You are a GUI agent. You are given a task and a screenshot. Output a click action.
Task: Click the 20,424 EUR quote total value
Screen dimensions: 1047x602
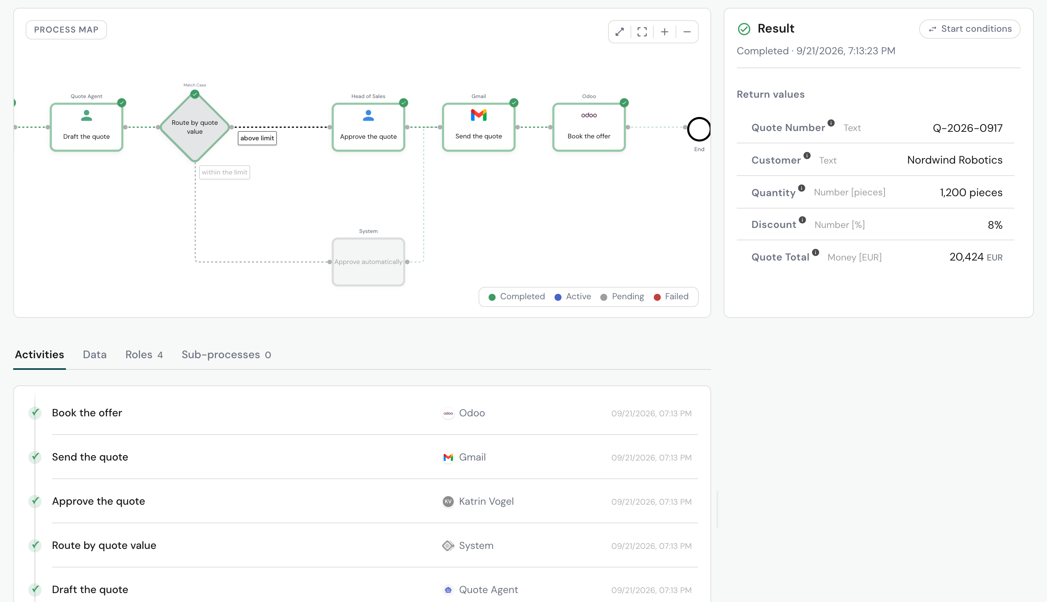pos(976,257)
